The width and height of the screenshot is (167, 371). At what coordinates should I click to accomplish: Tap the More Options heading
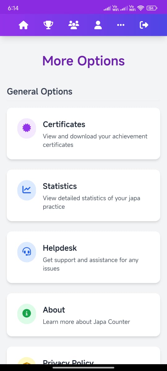[83, 61]
